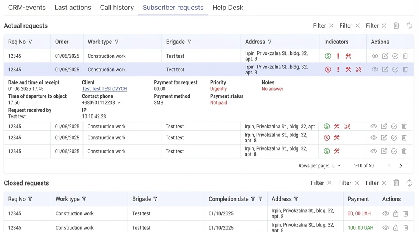Clear the first Filter in Actual requests
The height and width of the screenshot is (232, 418).
coord(331,26)
